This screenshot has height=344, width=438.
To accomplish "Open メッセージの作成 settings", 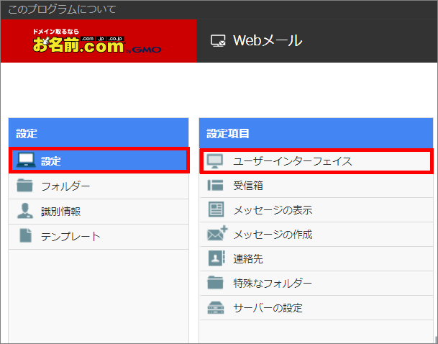I will (x=316, y=234).
